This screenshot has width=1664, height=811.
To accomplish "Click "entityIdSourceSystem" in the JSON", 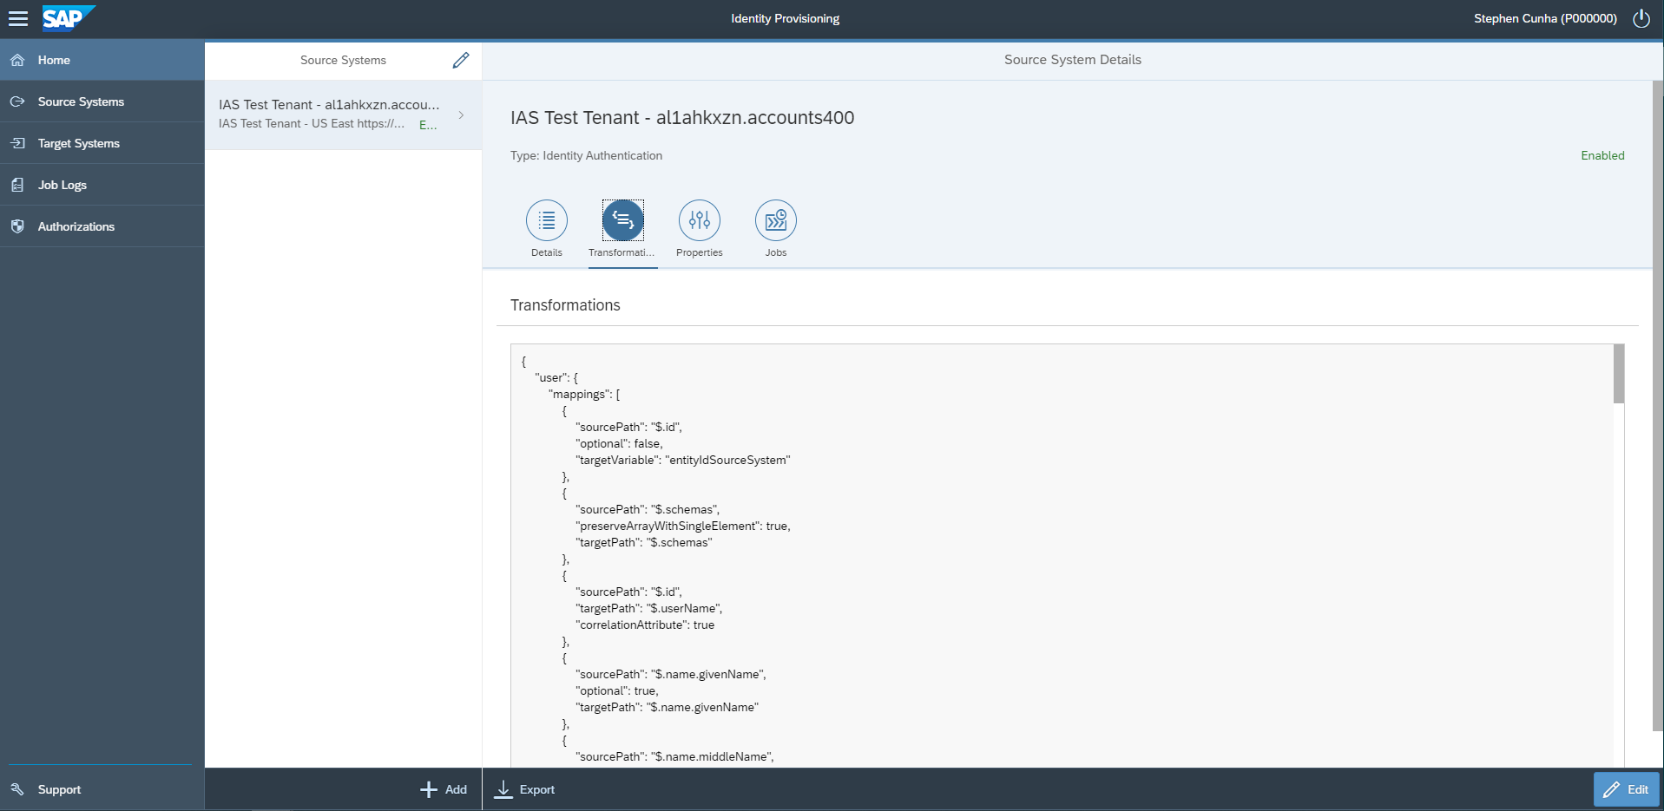I will tap(727, 460).
